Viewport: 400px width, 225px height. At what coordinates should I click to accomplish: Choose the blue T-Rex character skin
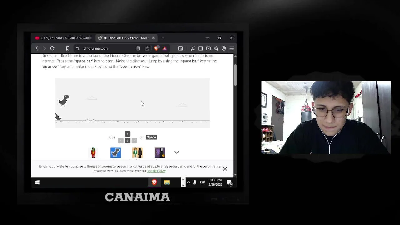115,152
